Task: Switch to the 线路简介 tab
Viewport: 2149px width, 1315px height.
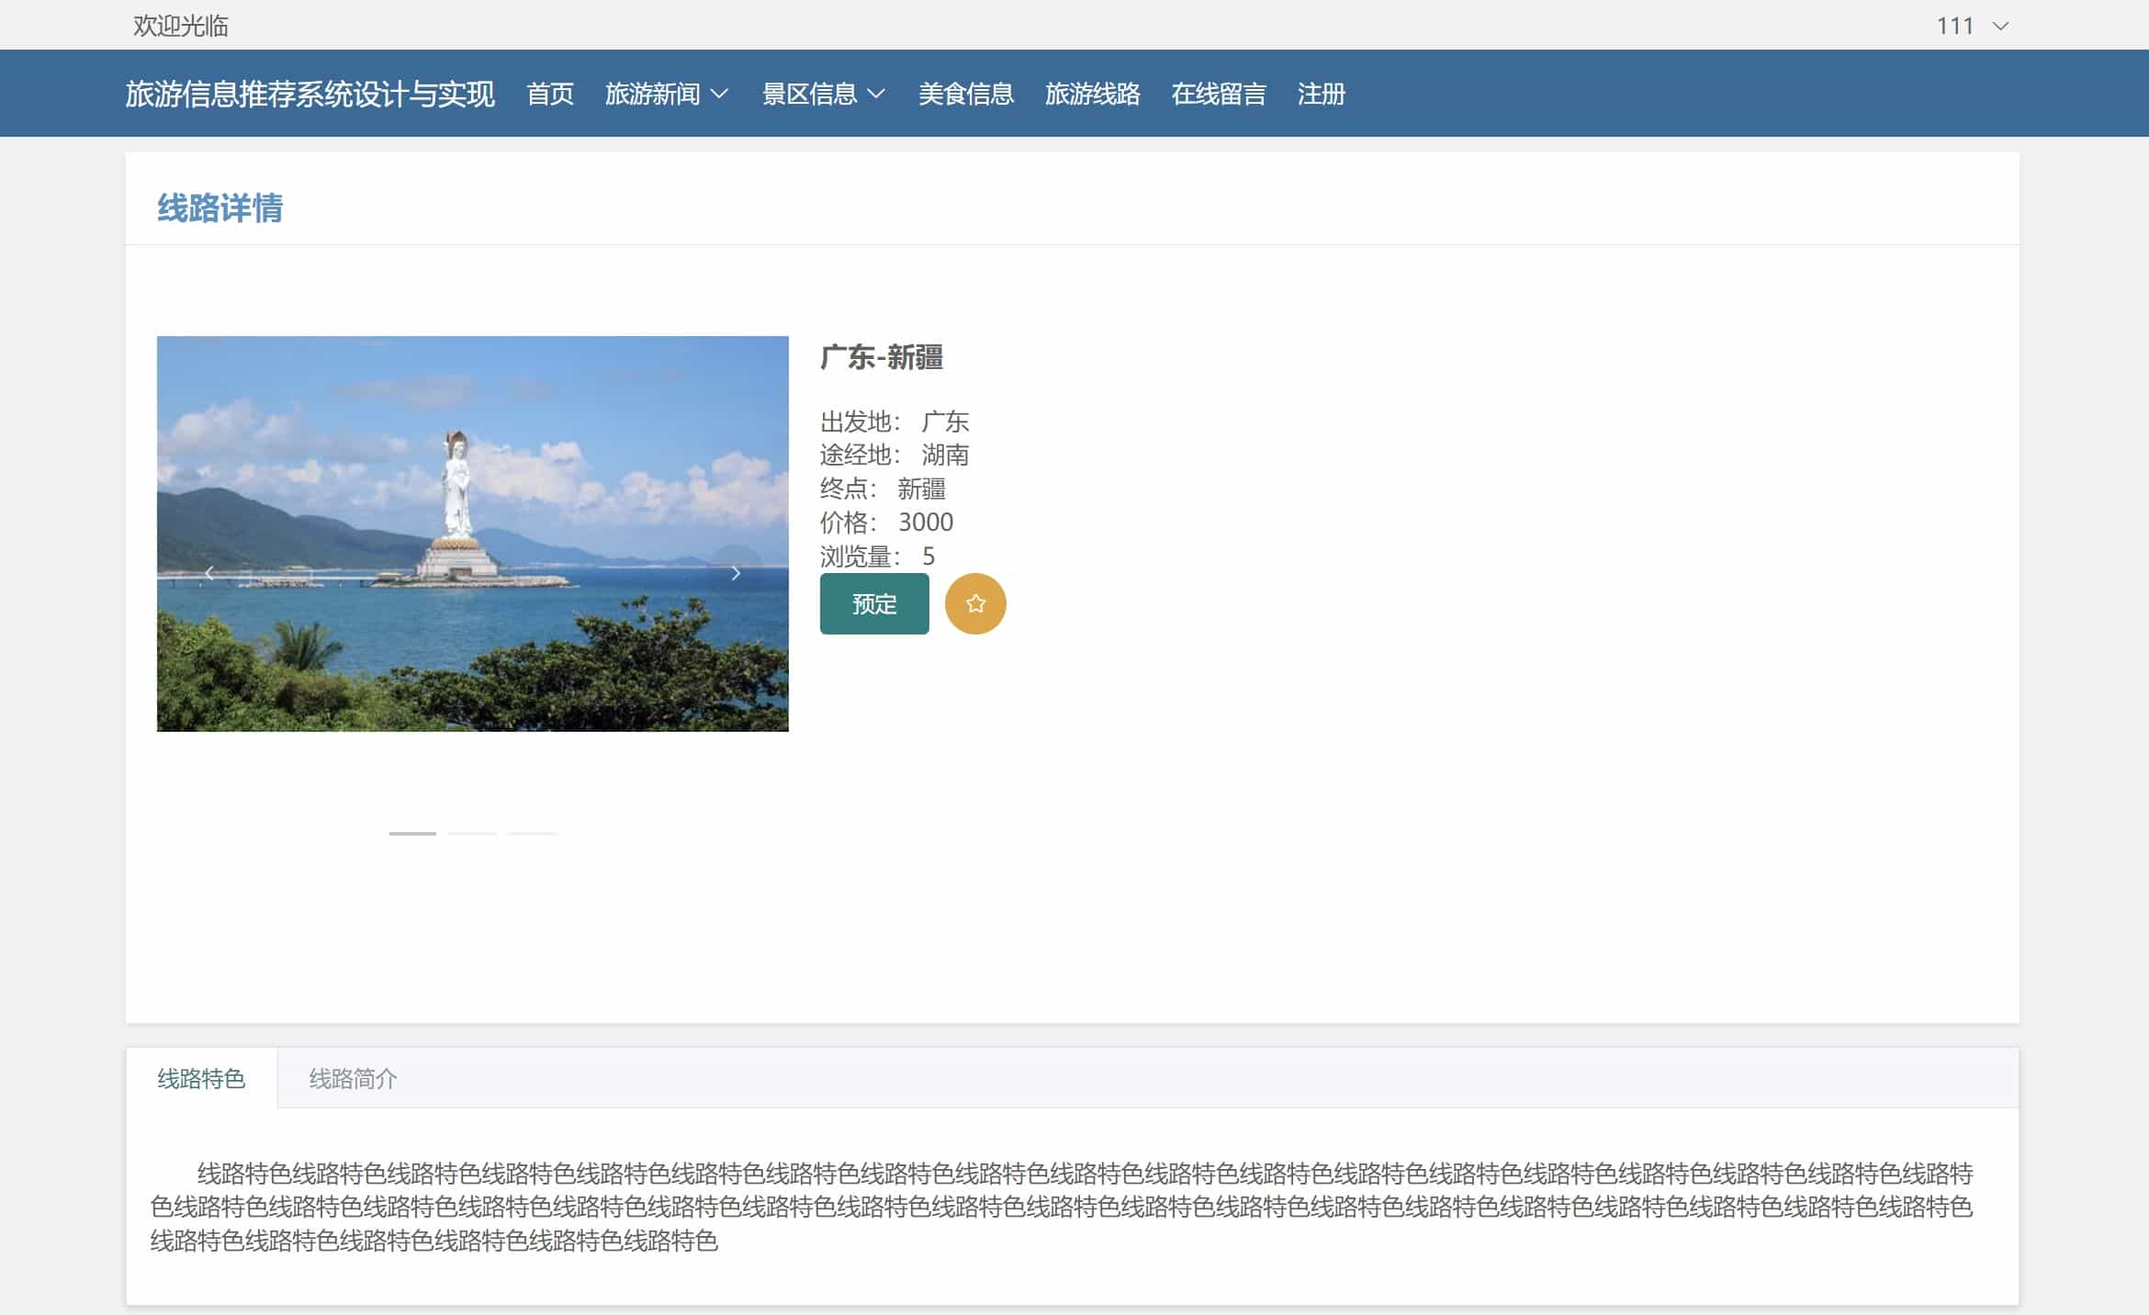Action: [x=354, y=1078]
